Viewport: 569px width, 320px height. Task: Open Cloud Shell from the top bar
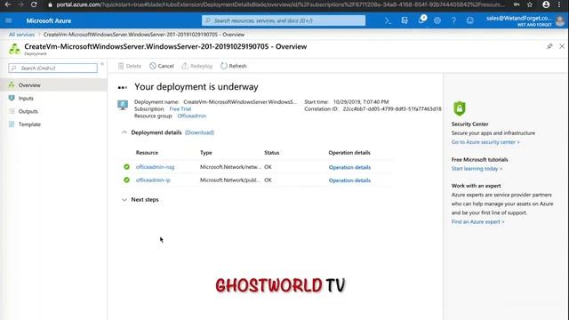[388, 20]
